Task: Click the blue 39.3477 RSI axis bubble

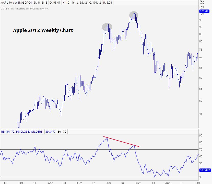Action: [205, 170]
